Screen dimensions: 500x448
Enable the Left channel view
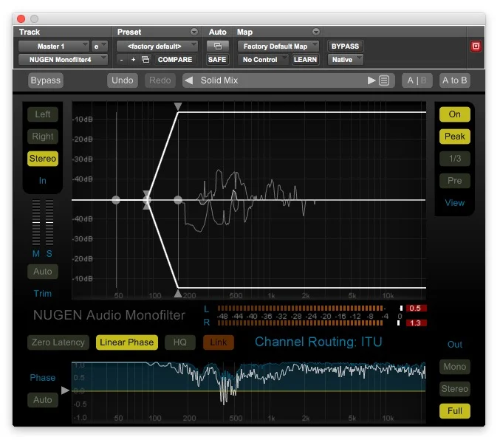[43, 114]
